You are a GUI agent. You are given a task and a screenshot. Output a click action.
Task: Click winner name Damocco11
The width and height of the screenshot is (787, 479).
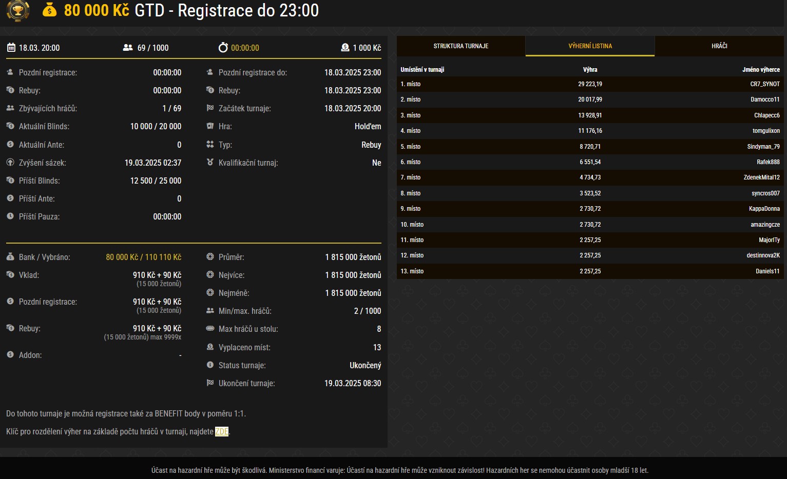pyautogui.click(x=765, y=99)
